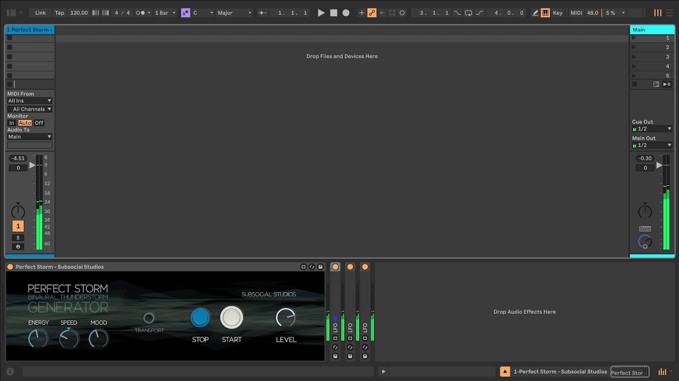Toggle Draw Mode pencil icon

click(x=535, y=13)
